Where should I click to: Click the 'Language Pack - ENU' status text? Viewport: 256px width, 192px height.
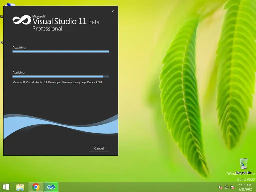click(87, 82)
